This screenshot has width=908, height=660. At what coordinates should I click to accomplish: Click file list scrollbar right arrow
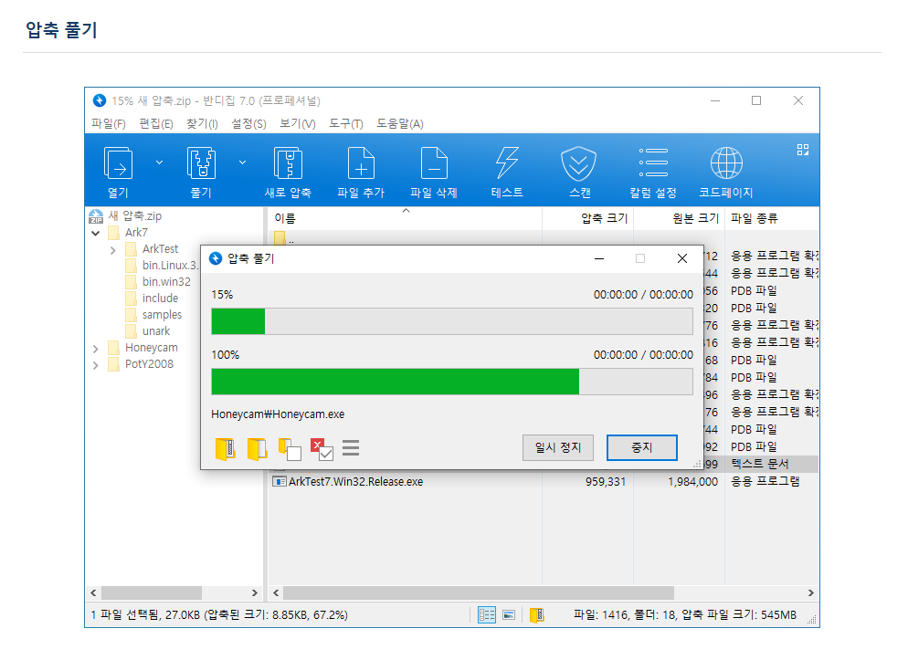pyautogui.click(x=811, y=592)
